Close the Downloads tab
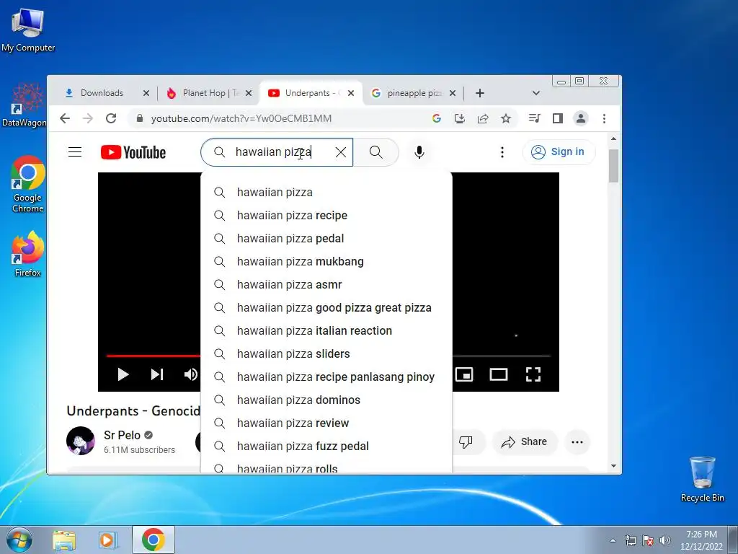 (x=146, y=93)
